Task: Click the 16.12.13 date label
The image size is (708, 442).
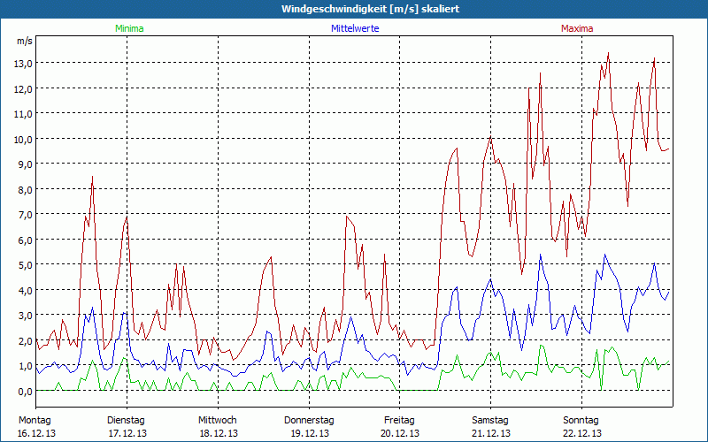Action: (35, 433)
